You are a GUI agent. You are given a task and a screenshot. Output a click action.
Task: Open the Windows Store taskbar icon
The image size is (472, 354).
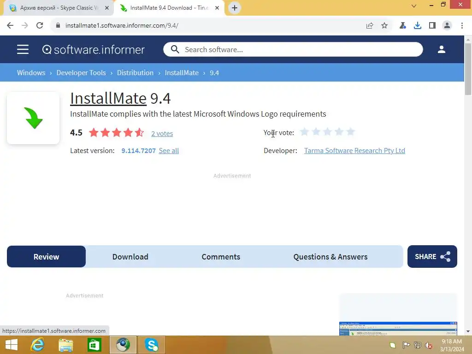94,345
